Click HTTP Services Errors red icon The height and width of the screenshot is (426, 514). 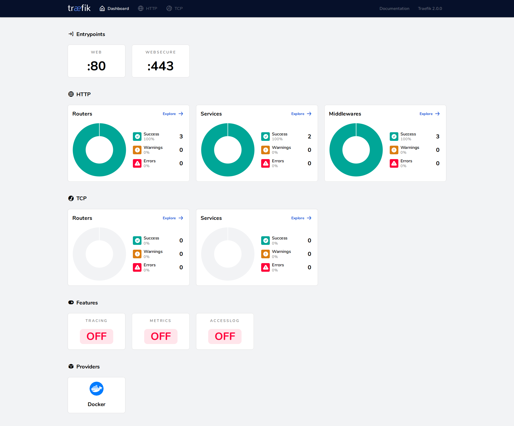[x=265, y=163]
